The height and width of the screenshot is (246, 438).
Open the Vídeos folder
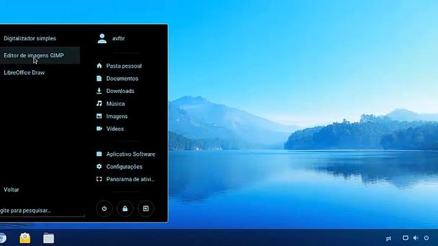115,129
